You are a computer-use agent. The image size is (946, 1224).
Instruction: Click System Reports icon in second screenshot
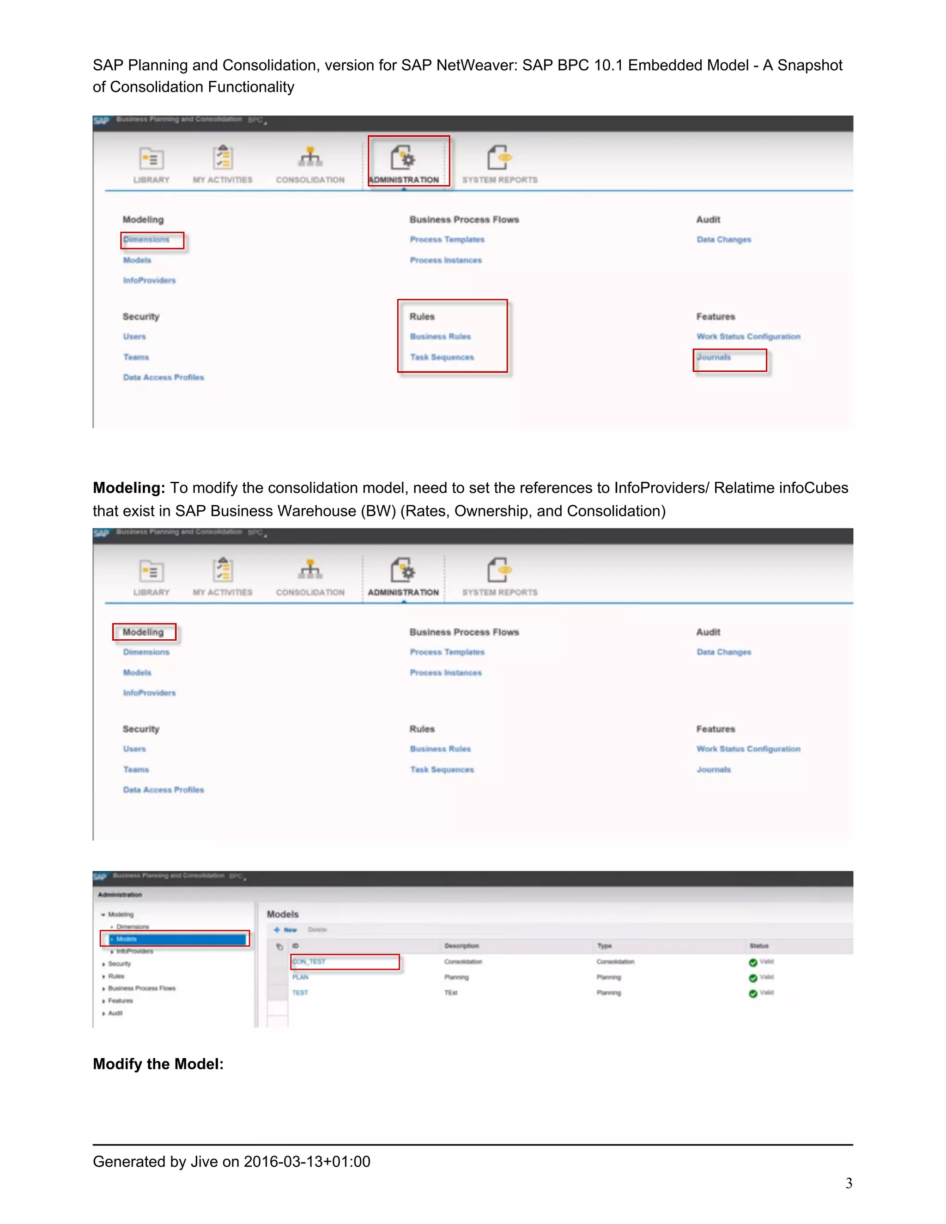499,570
